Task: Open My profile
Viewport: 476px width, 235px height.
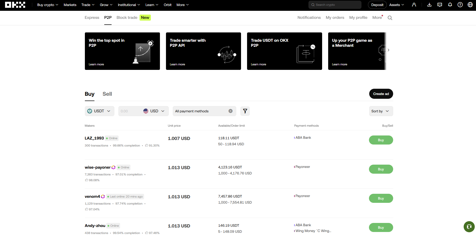Action: pos(358,18)
